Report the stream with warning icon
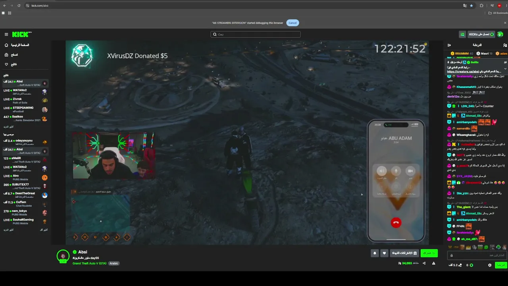508x286 pixels. point(433,263)
